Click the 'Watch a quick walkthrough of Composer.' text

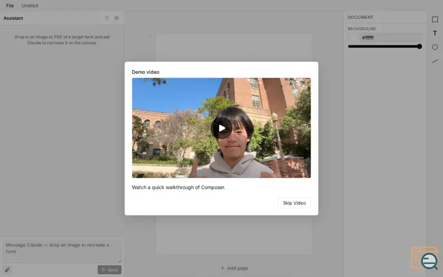tap(178, 187)
